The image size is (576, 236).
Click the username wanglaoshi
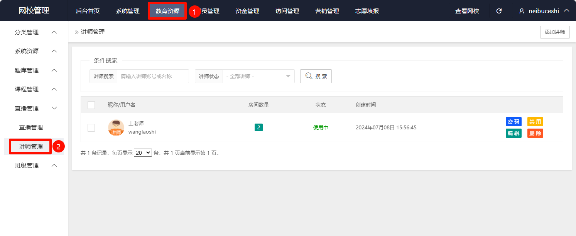(x=142, y=132)
